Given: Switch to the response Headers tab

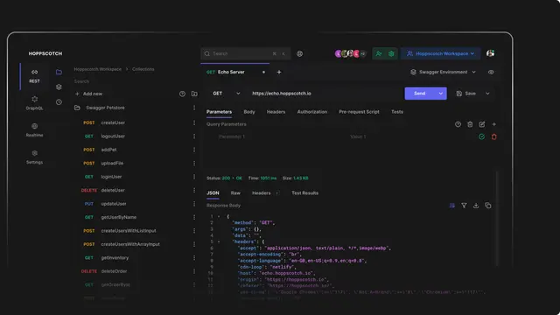Looking at the screenshot, I should pos(262,192).
